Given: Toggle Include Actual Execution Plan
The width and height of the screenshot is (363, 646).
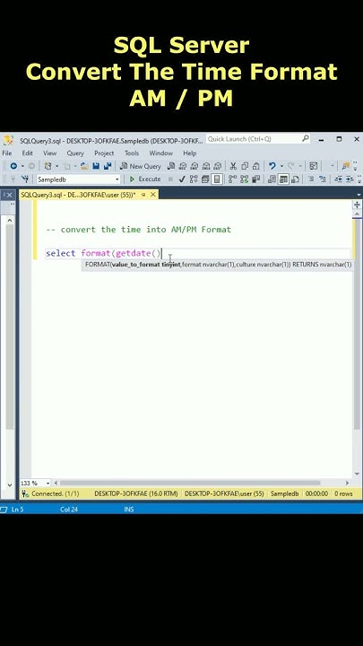Looking at the screenshot, I should click(x=232, y=179).
